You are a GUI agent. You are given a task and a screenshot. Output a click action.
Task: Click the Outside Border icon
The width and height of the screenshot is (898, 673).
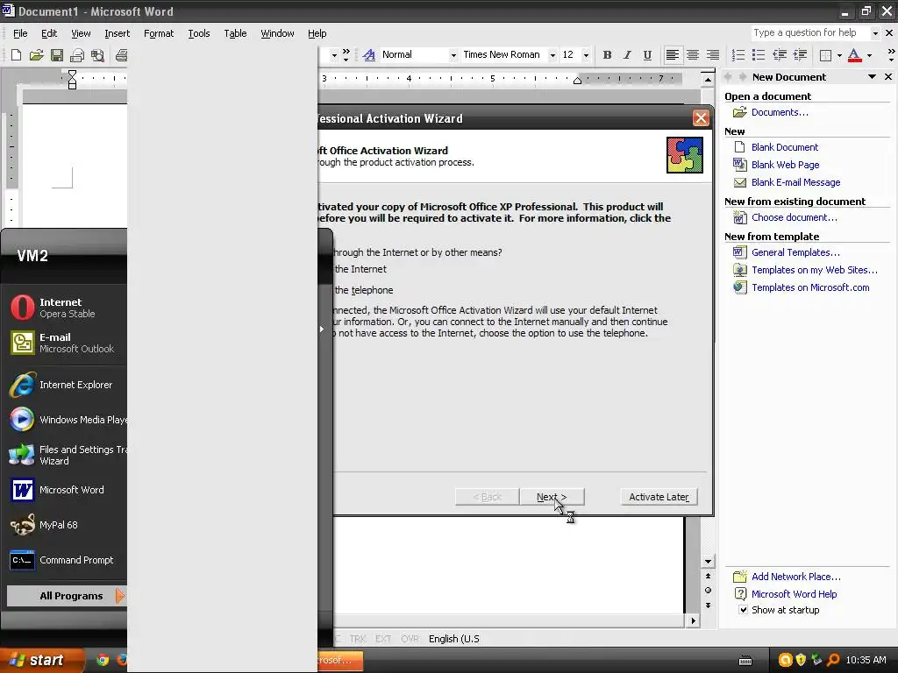tap(825, 55)
